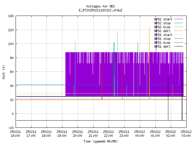This screenshot has width=192, height=144.
Task: Pick the yellow NPD1 start legend line
Action: click(179, 35)
